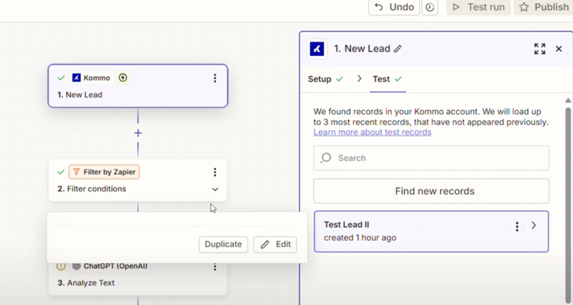
Task: Open three-dot menu on Analyze Text step
Action: pyautogui.click(x=215, y=267)
